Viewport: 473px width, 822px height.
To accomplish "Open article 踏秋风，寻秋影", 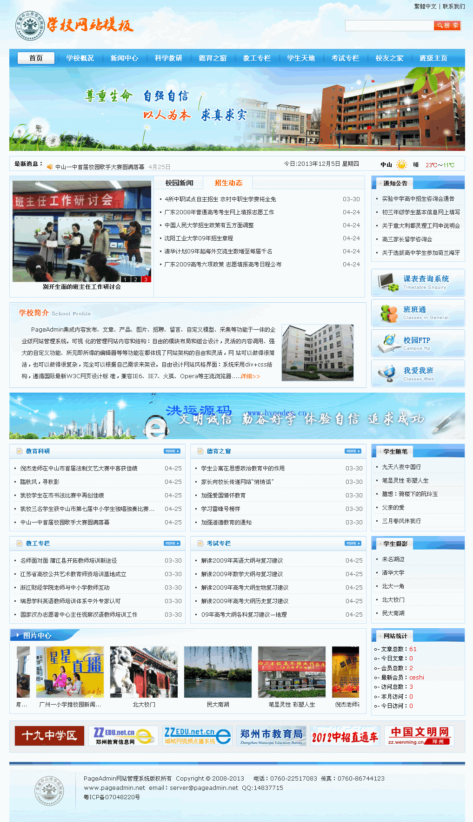I will (40, 482).
